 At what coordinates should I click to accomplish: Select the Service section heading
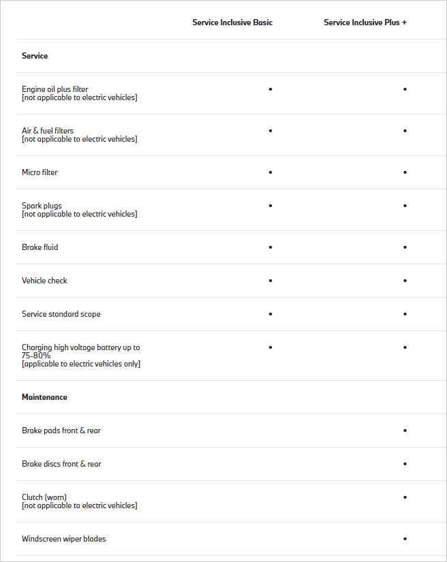35,56
